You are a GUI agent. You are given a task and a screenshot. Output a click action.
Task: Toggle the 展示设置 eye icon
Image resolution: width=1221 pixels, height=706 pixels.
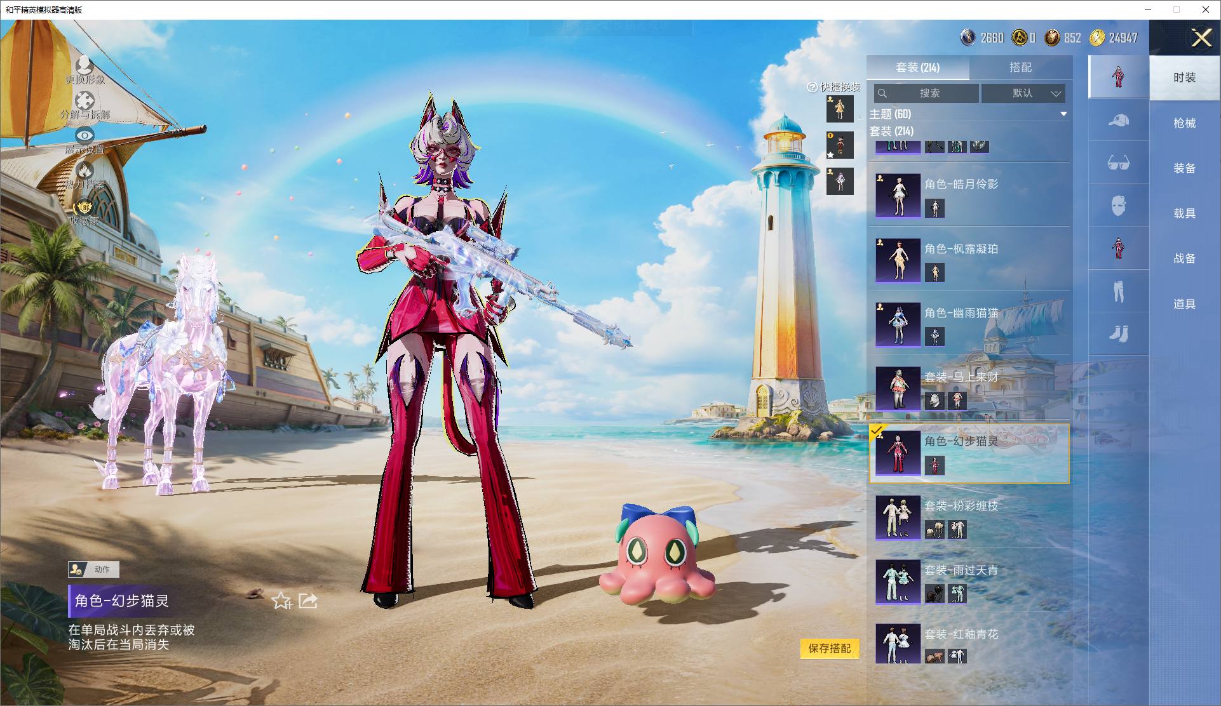coord(84,135)
